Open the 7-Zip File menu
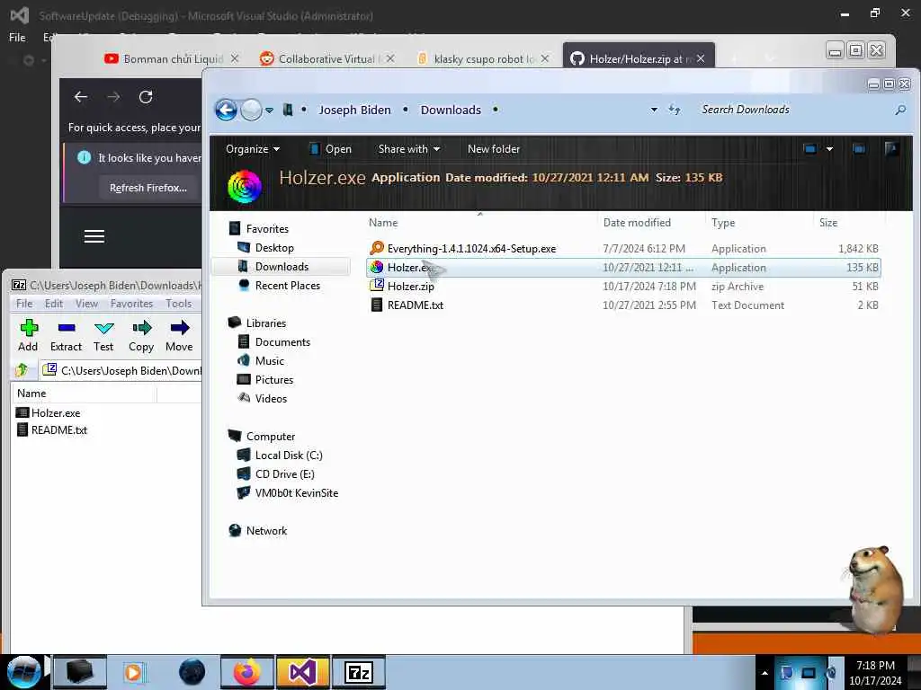921x690 pixels. 24,304
